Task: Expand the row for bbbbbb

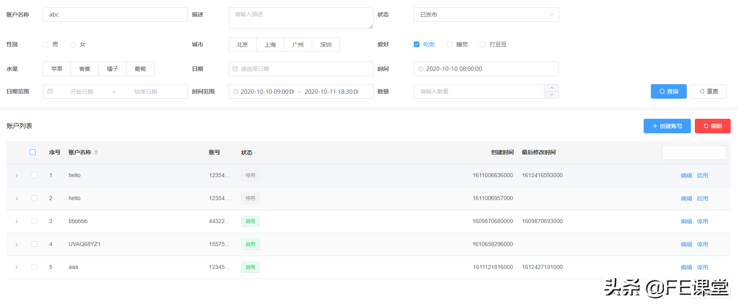Action: pyautogui.click(x=17, y=221)
